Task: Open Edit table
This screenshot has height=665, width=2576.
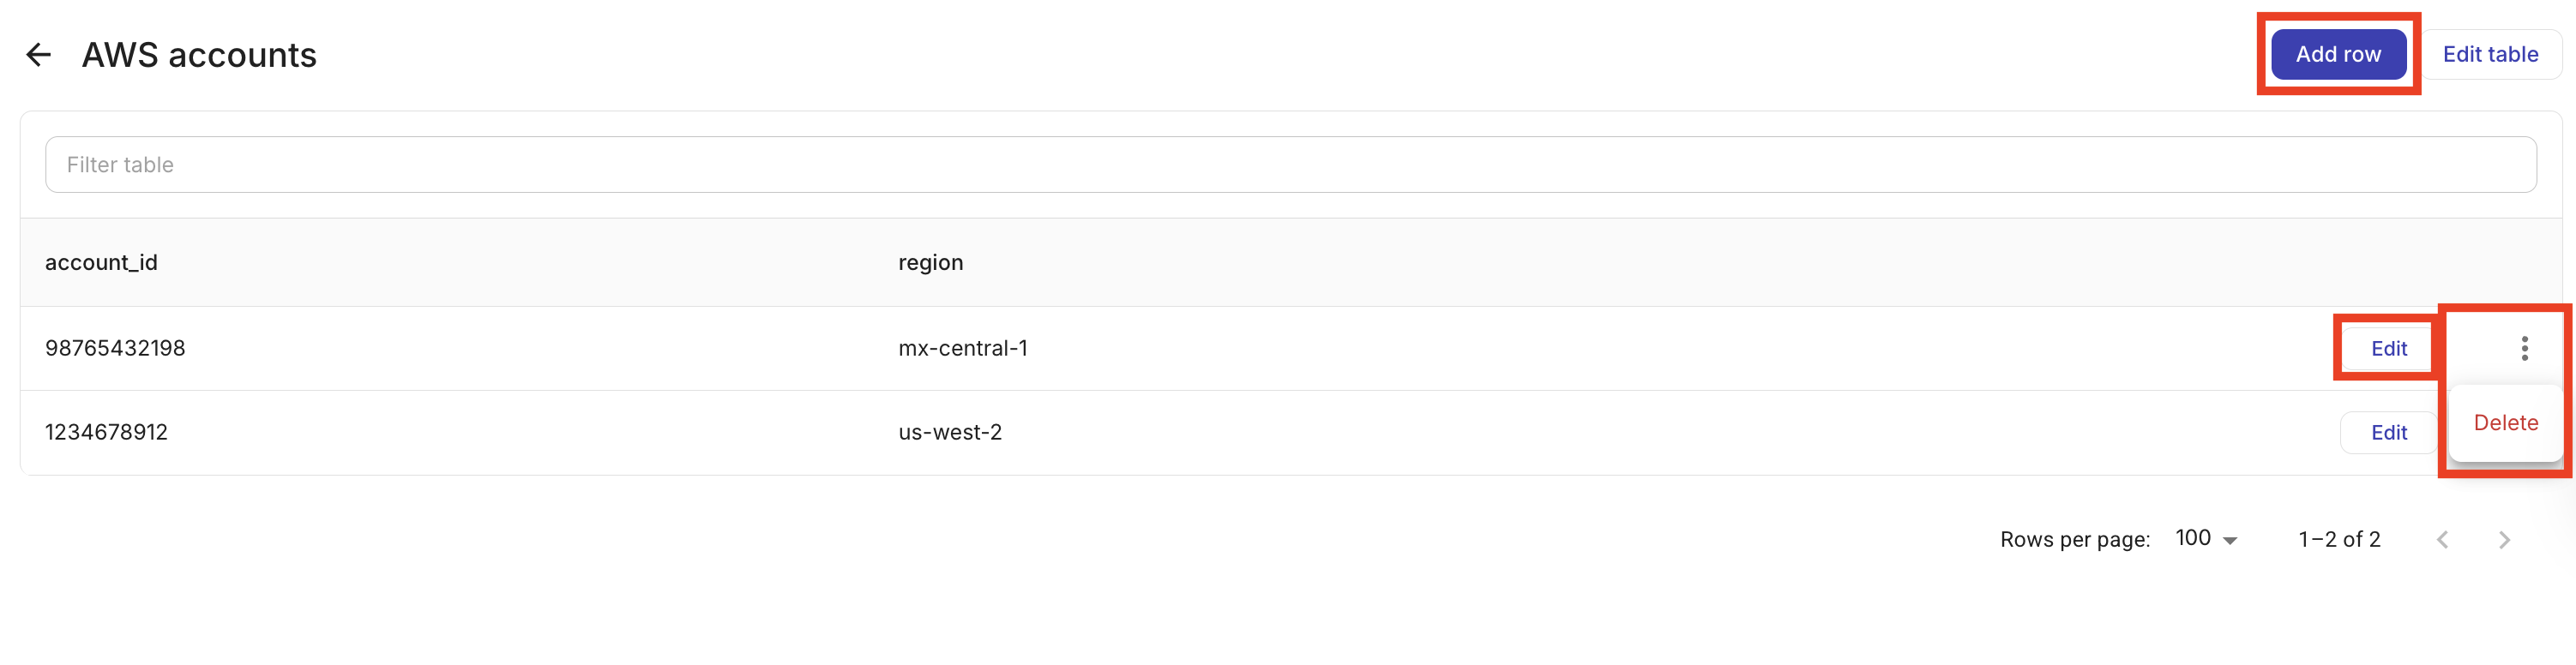Action: (x=2491, y=54)
